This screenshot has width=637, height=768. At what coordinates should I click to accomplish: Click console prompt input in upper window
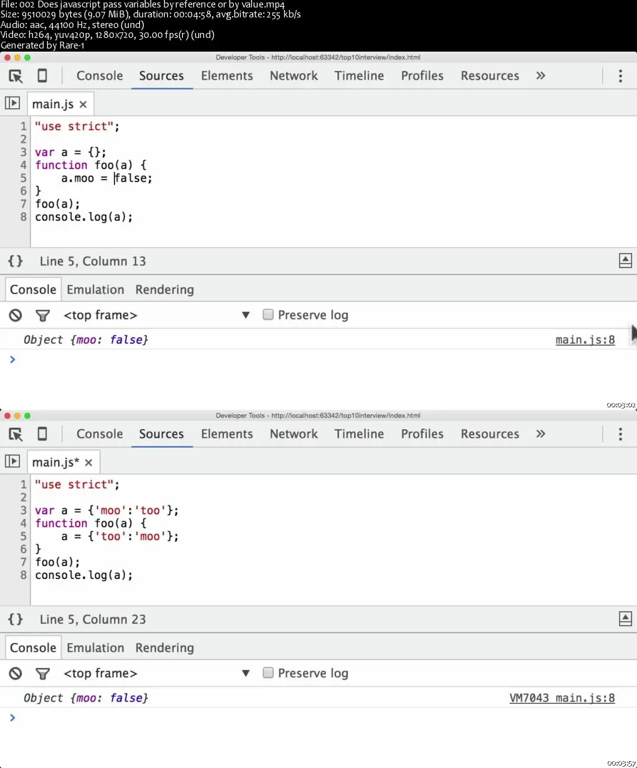318,359
